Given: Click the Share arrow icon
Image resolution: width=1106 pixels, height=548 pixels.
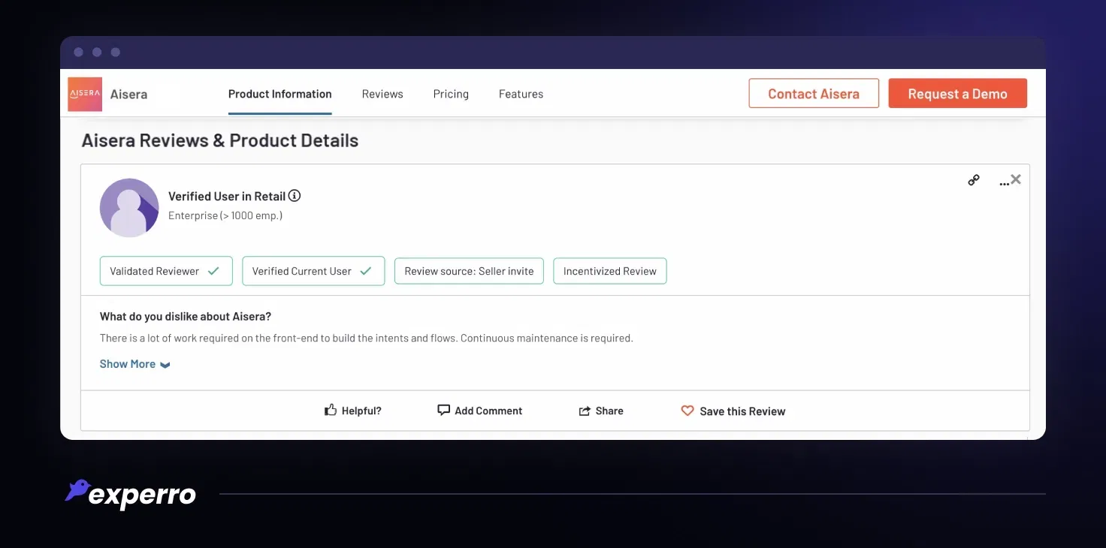Looking at the screenshot, I should pos(585,411).
